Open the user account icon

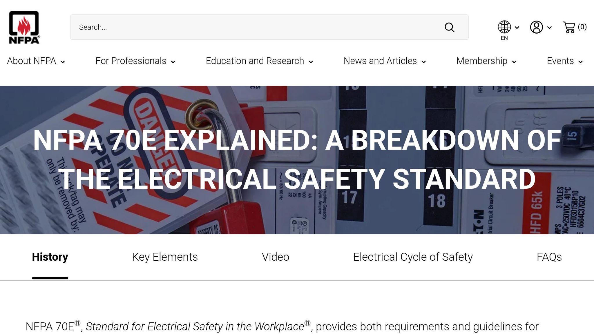[537, 27]
